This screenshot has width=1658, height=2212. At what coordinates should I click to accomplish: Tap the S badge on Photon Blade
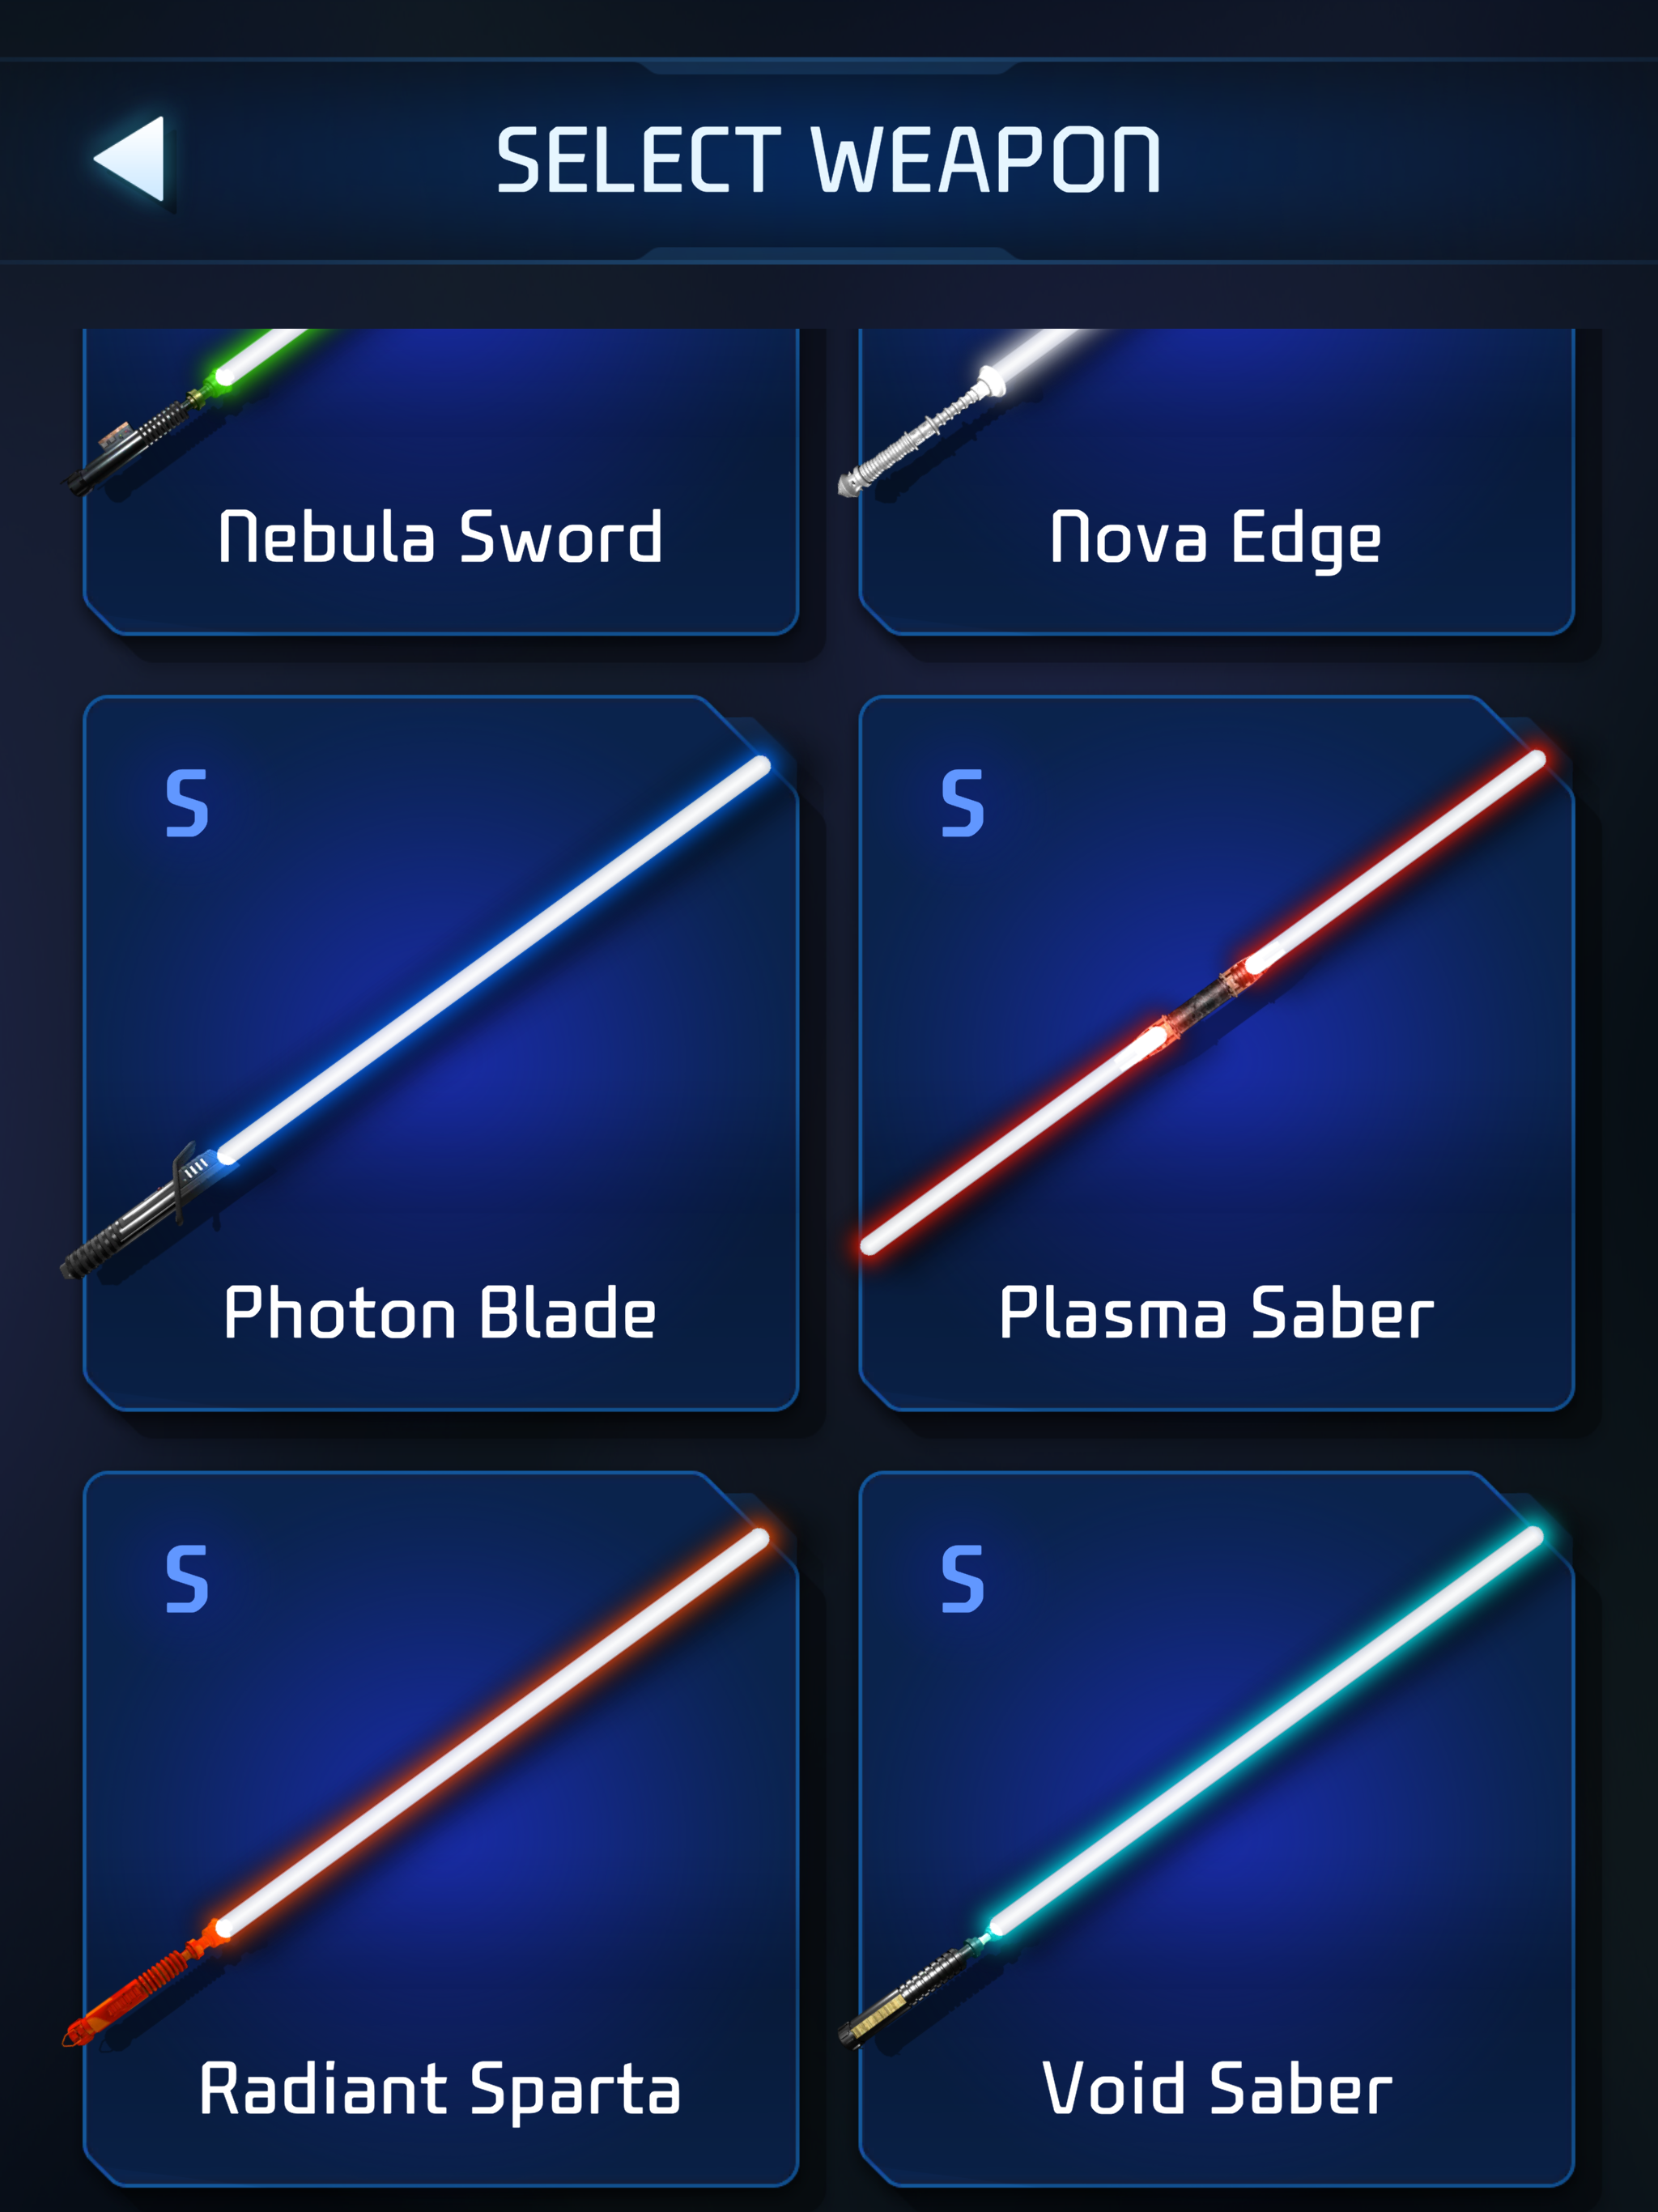pyautogui.click(x=187, y=803)
